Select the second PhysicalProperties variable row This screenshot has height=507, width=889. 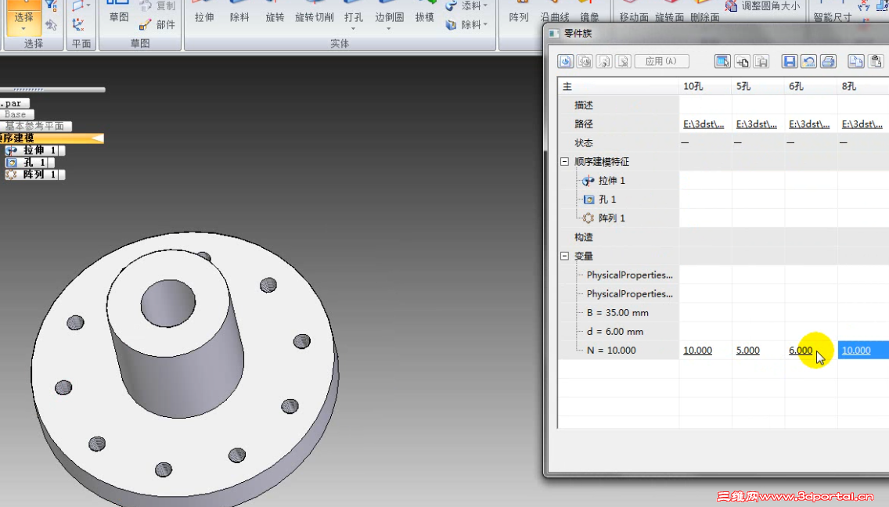629,293
